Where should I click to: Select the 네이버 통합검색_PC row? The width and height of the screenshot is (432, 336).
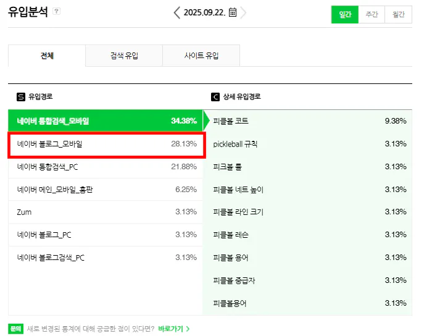click(x=106, y=167)
